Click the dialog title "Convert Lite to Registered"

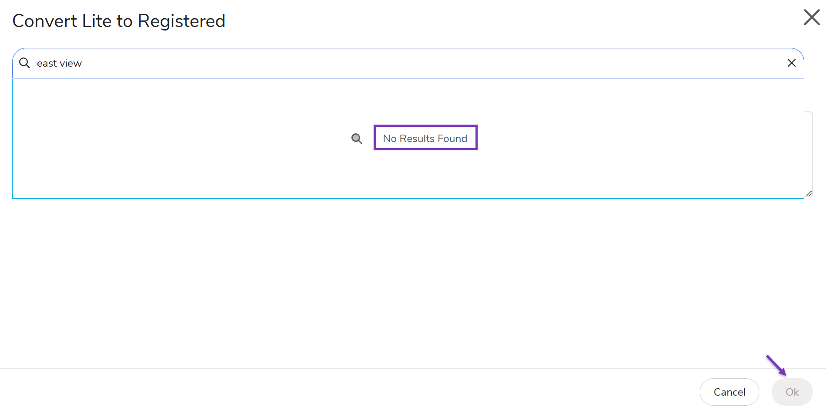[118, 21]
